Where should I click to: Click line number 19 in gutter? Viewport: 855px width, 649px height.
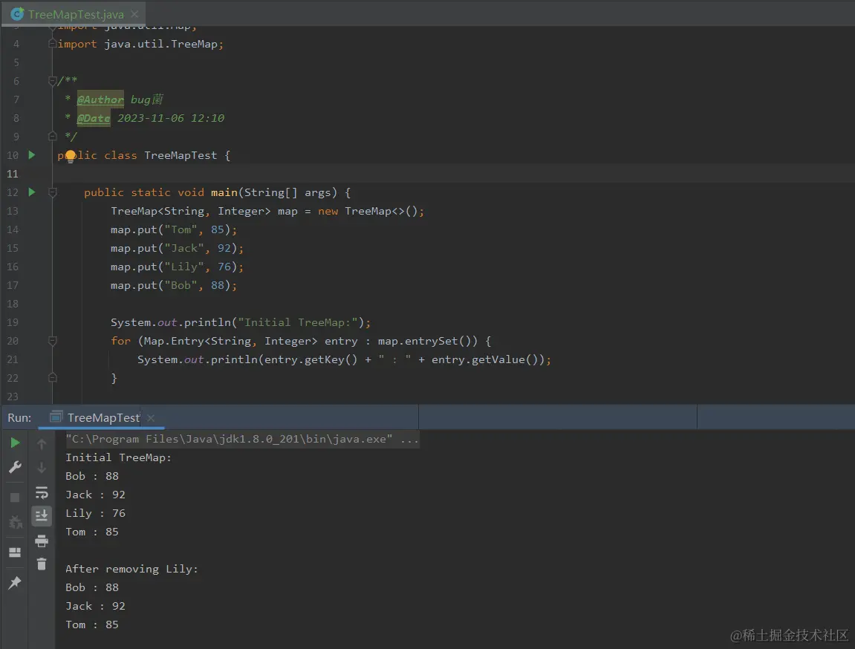[x=13, y=322]
